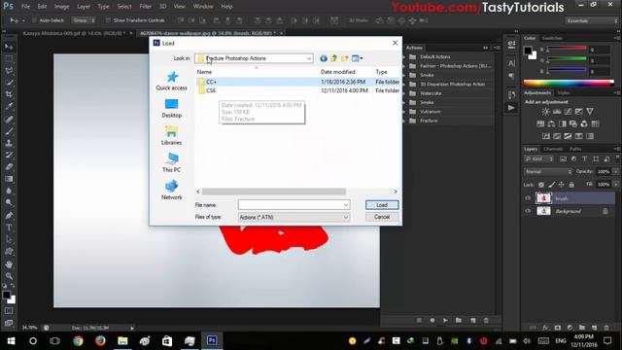622x350 pixels.
Task: Toggle Lock image pixels brush icon
Action: click(x=551, y=185)
